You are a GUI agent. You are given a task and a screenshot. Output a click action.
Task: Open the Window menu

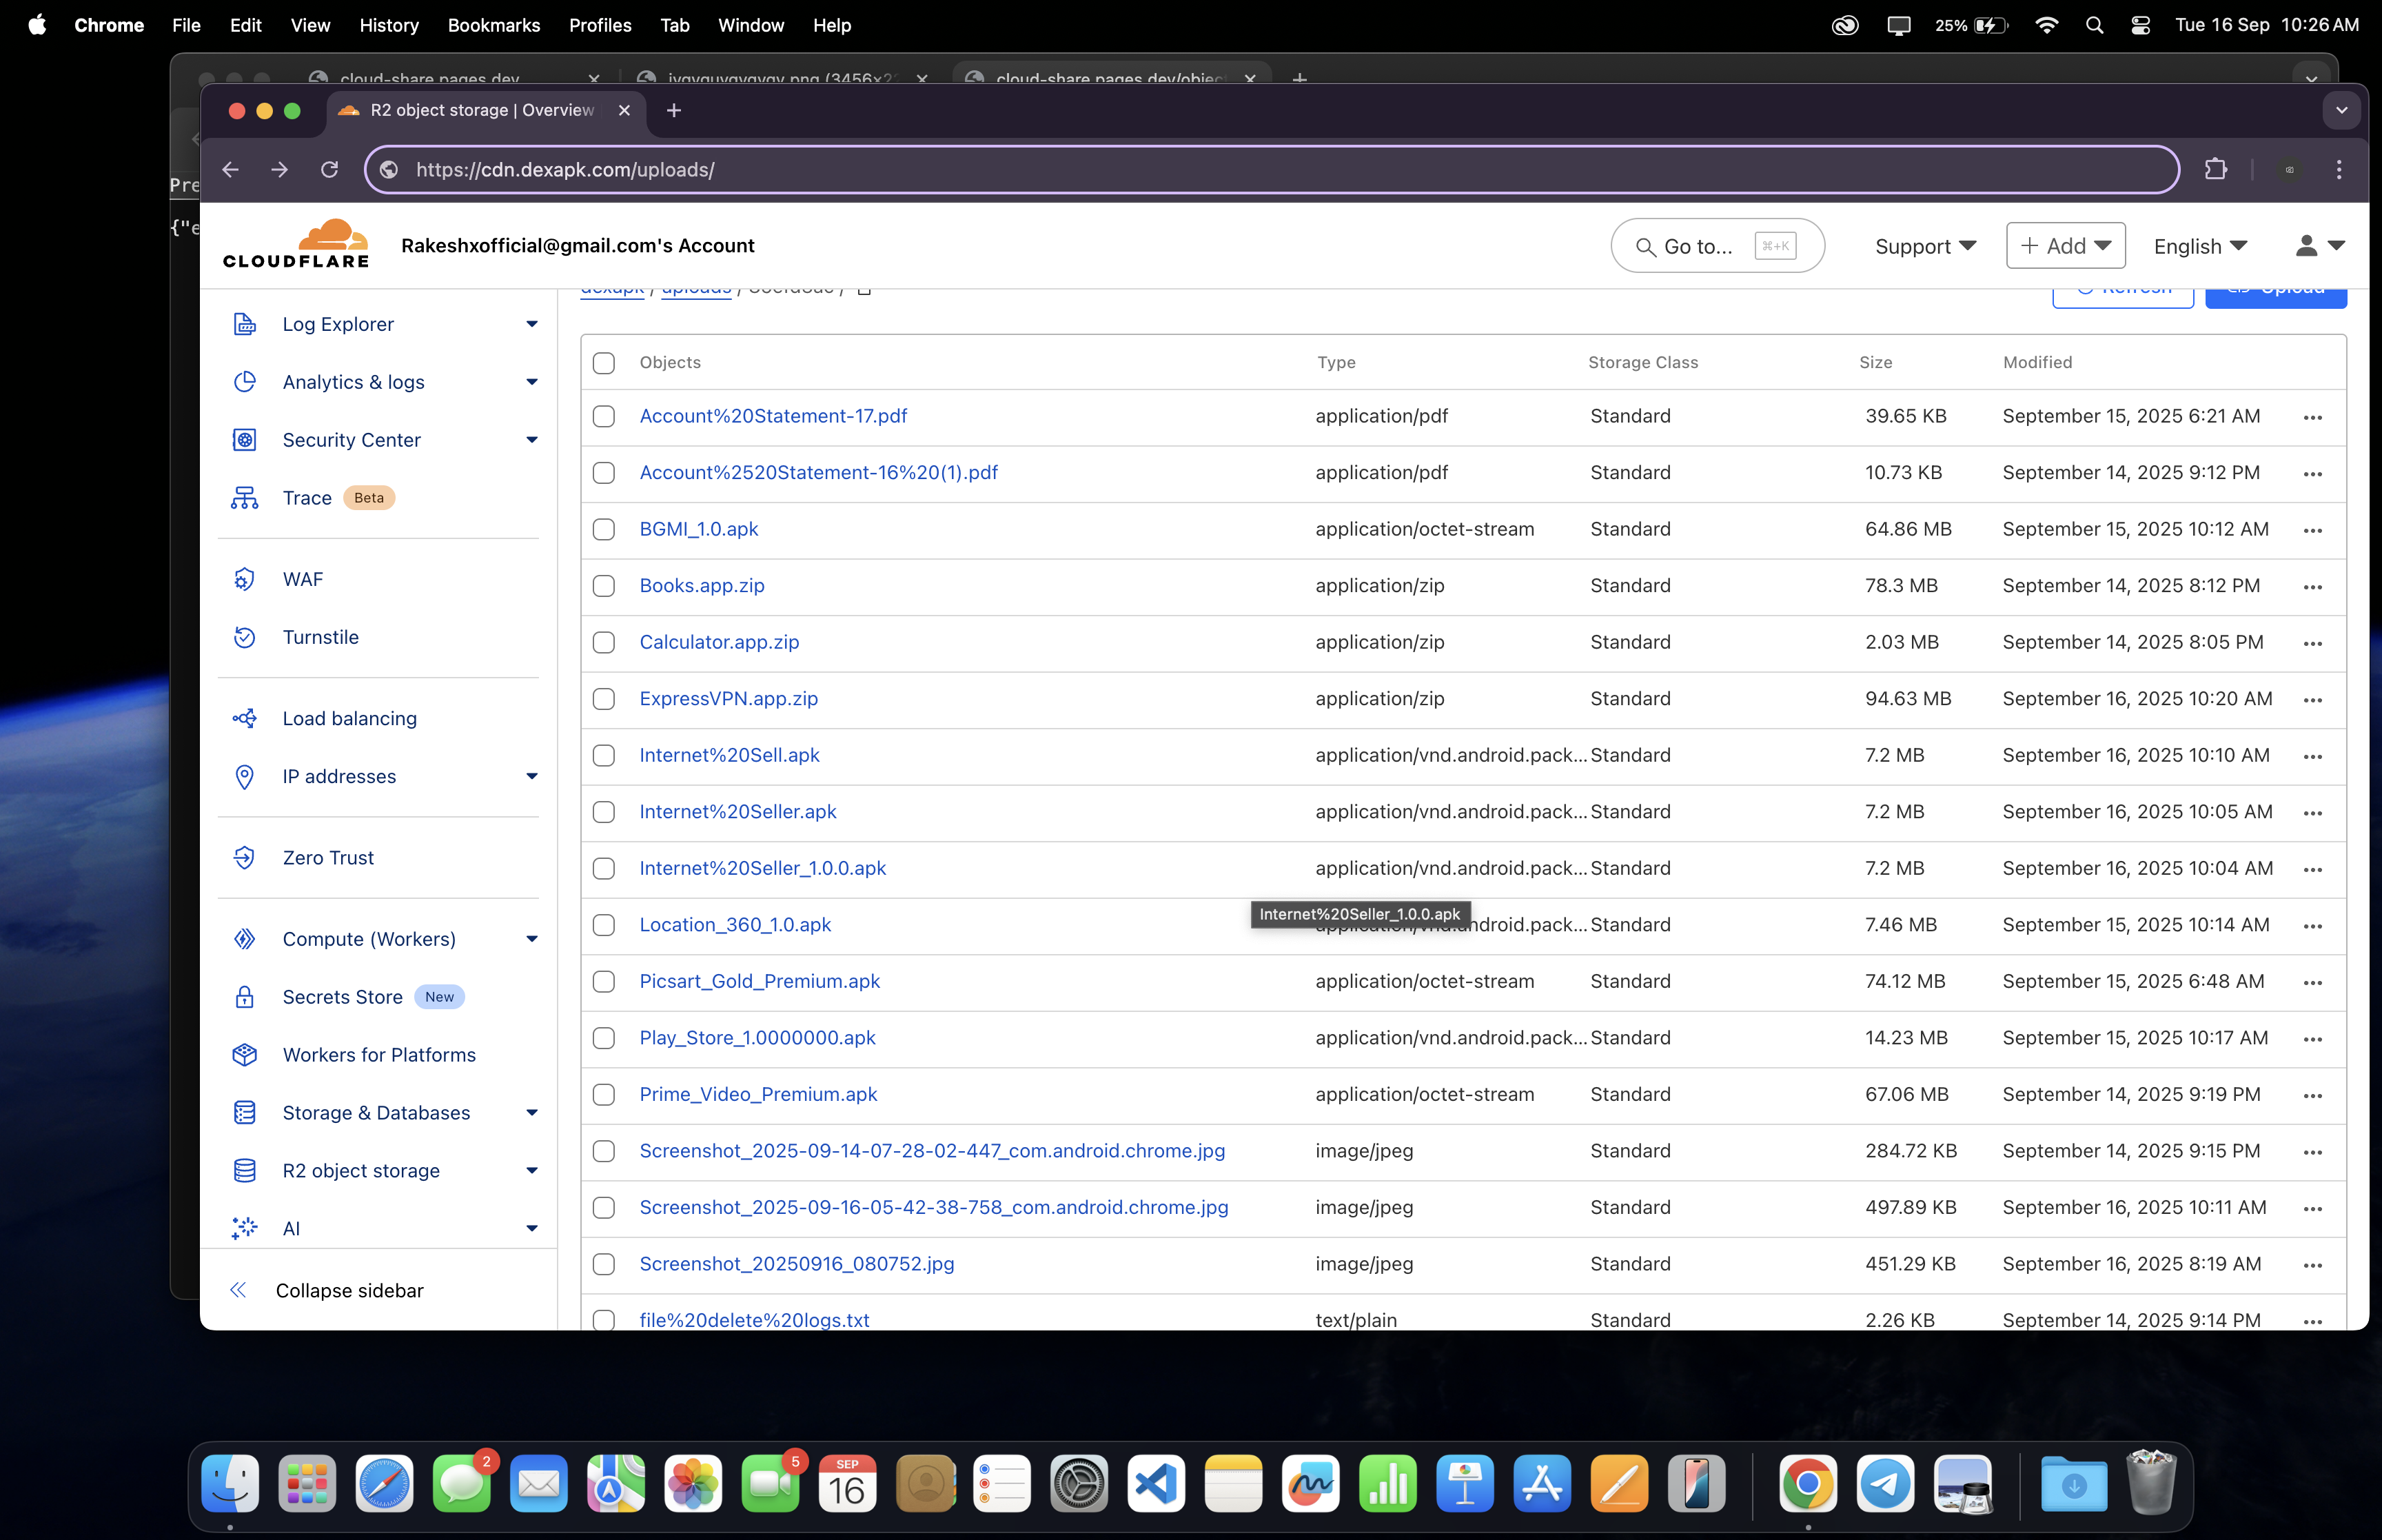tap(751, 25)
